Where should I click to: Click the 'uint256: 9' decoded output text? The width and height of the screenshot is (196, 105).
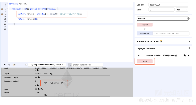coord(56,83)
